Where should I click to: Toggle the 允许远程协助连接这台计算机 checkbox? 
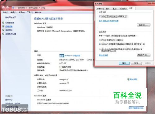(x=100, y=16)
